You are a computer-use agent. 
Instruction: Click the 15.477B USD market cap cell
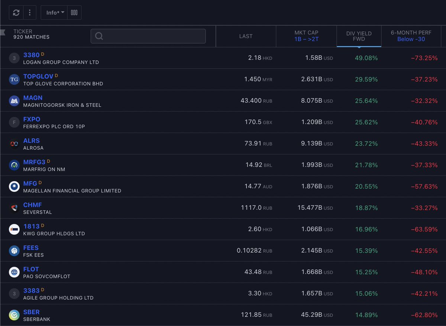(x=315, y=208)
